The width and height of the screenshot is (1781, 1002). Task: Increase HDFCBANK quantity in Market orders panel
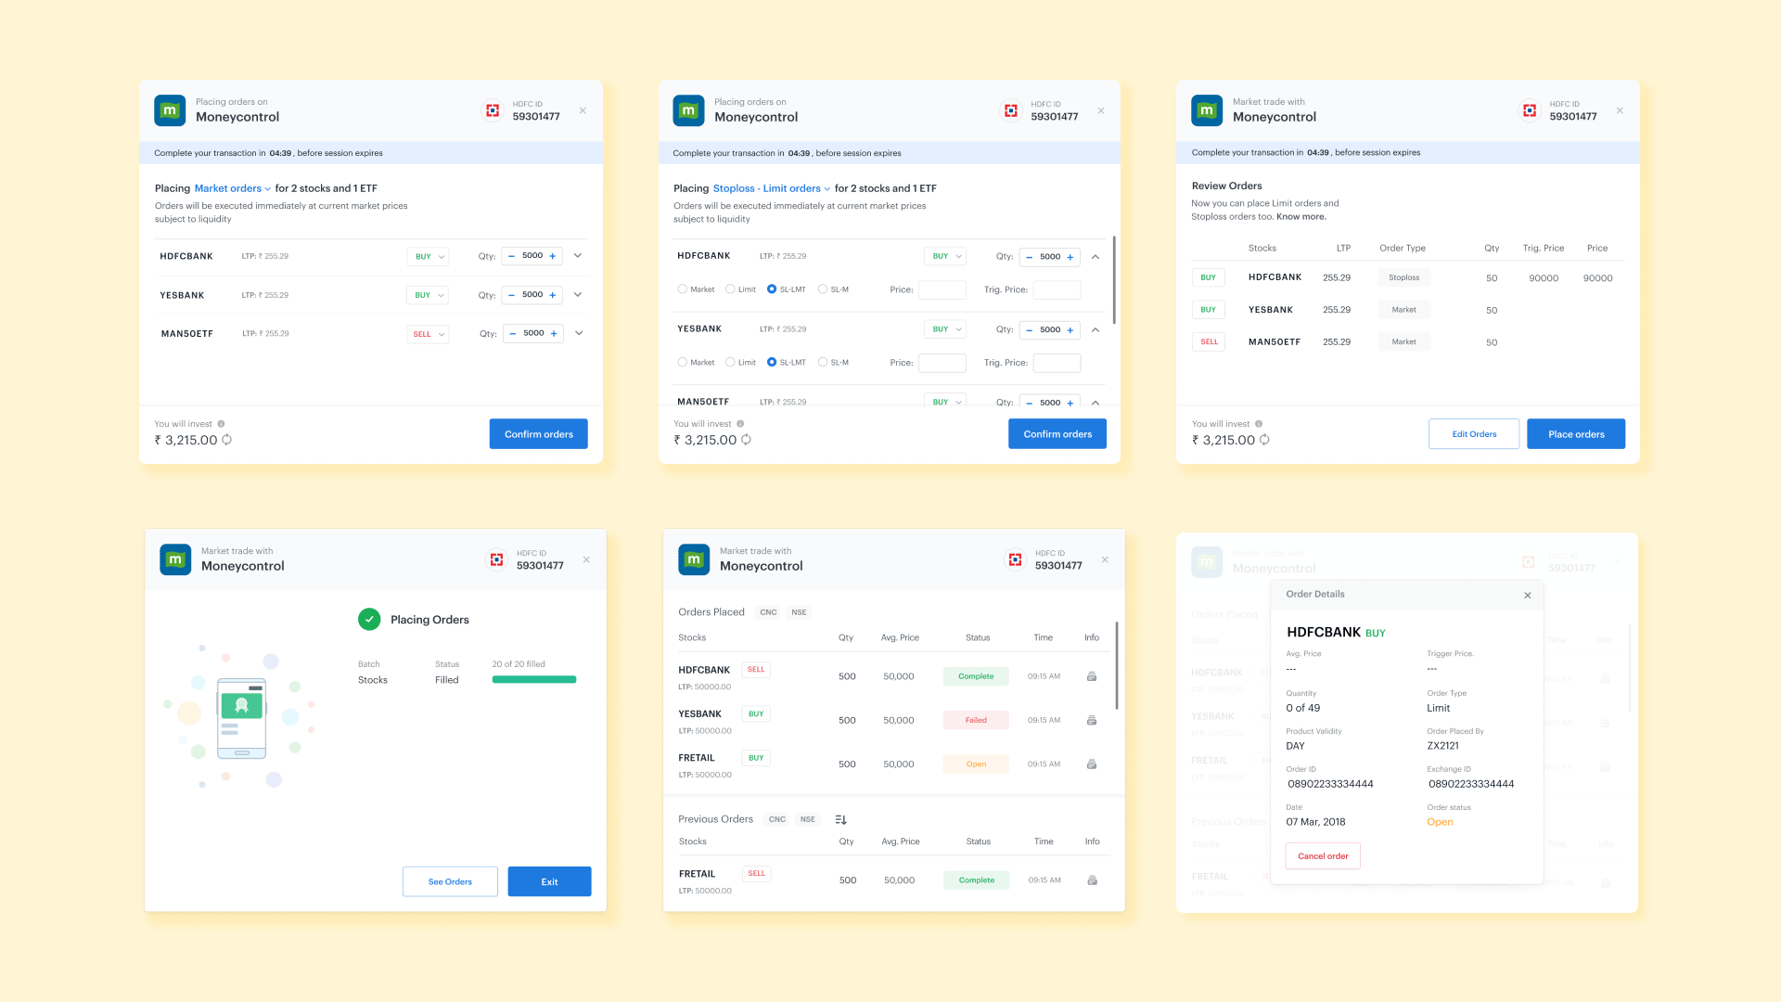click(x=553, y=256)
